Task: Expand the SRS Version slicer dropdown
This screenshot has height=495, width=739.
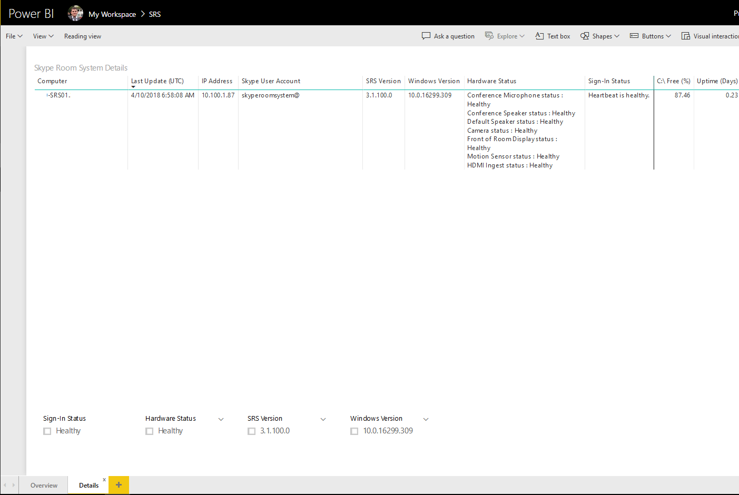Action: pyautogui.click(x=323, y=419)
